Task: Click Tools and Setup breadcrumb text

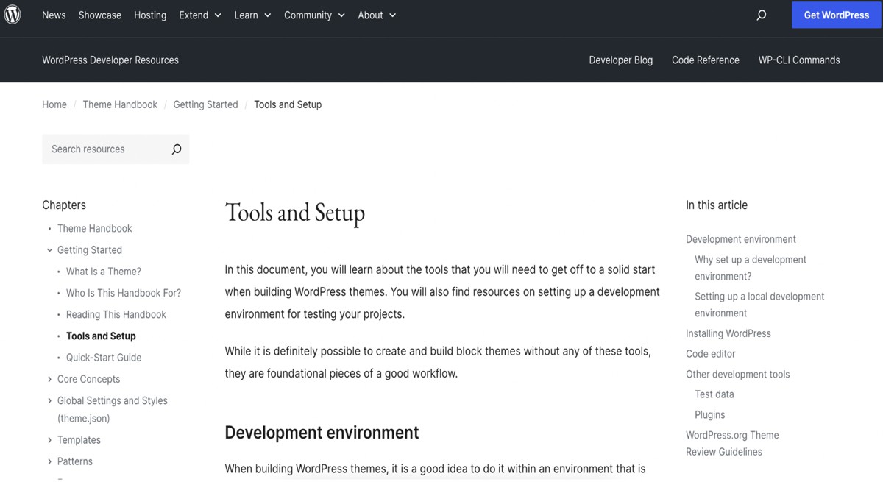Action: [288, 104]
